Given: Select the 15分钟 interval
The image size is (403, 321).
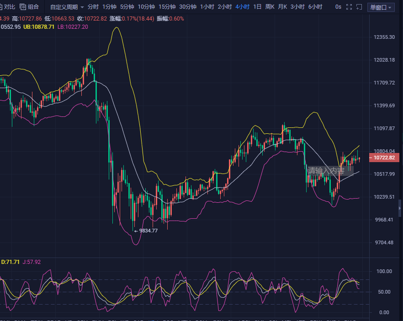Looking at the screenshot, I should pyautogui.click(x=167, y=7).
